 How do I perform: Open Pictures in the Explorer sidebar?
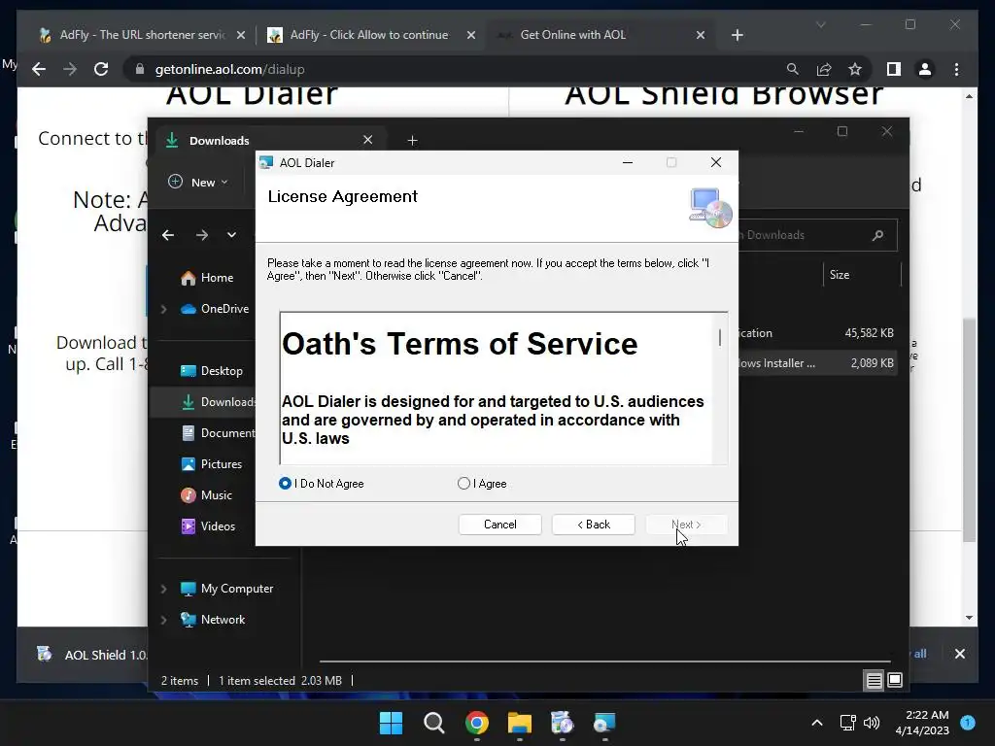(x=211, y=464)
